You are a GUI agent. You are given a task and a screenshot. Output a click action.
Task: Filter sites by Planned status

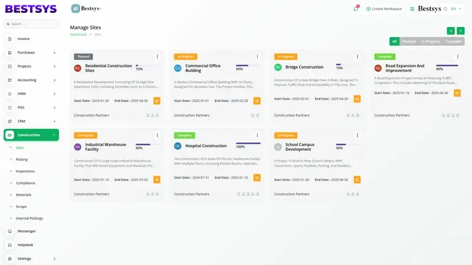coord(409,42)
